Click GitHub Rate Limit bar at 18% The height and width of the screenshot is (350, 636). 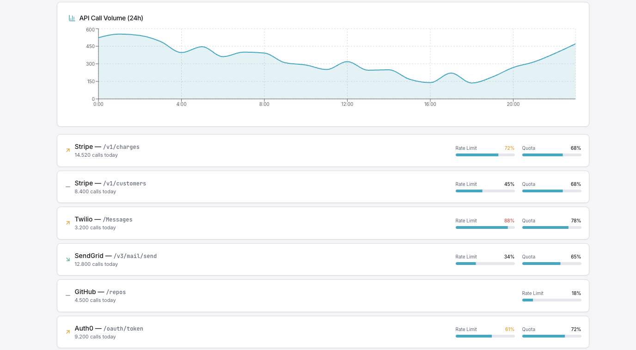(551, 300)
